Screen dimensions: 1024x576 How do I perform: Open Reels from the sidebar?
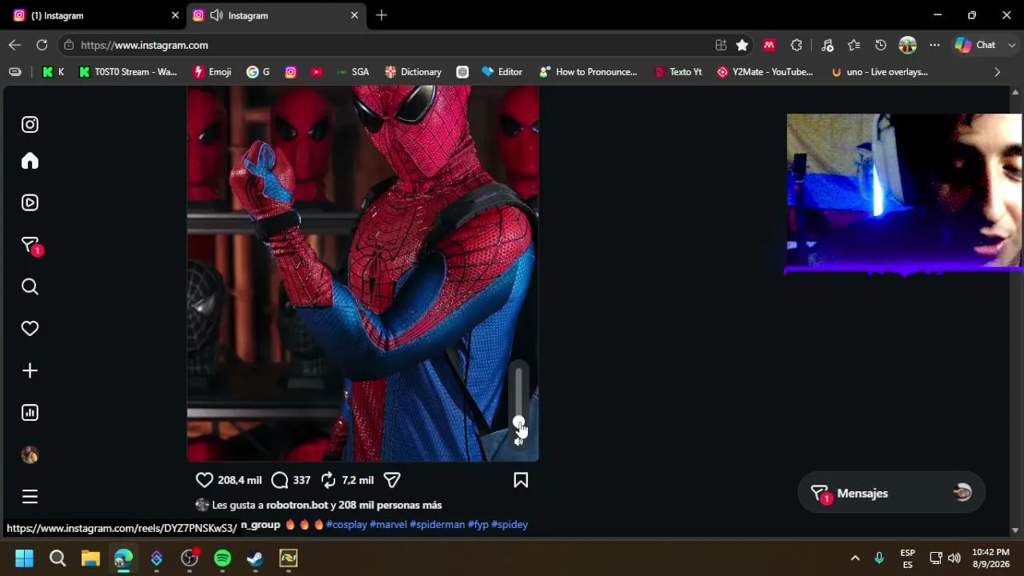click(x=30, y=202)
